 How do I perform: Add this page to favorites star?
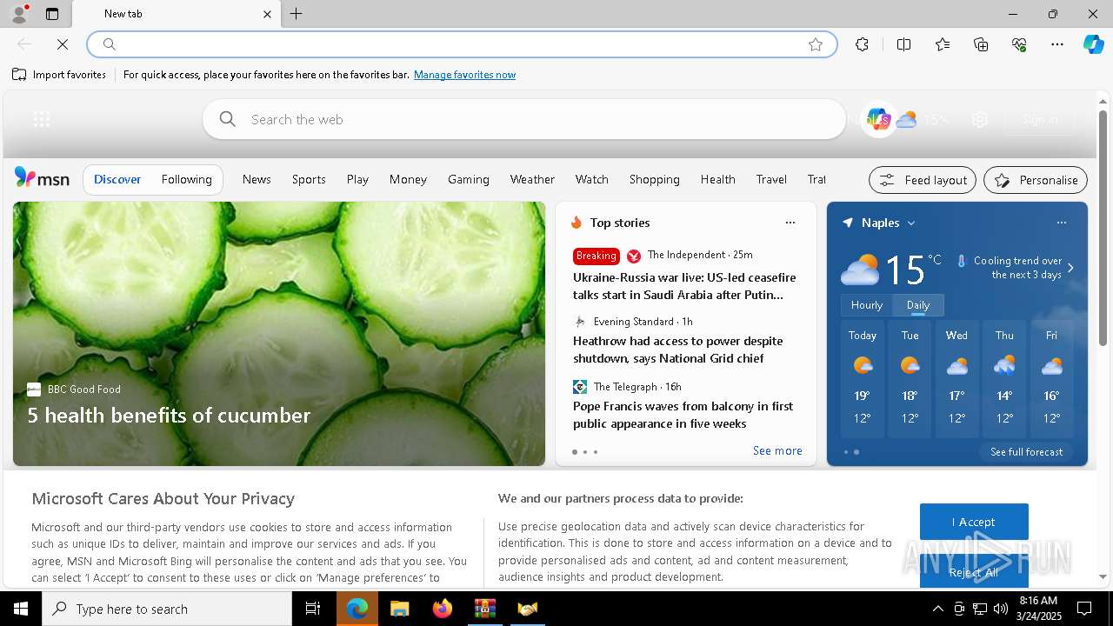coord(816,44)
